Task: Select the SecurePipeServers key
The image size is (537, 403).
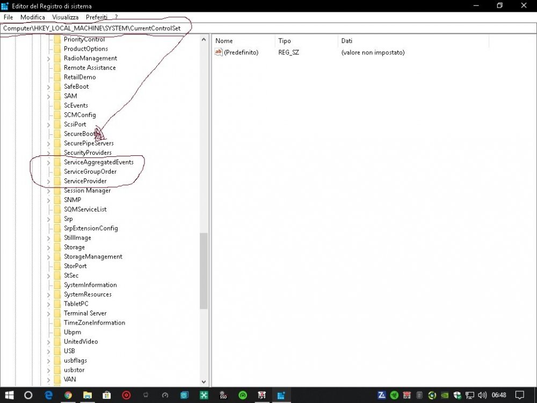Action: [x=89, y=143]
